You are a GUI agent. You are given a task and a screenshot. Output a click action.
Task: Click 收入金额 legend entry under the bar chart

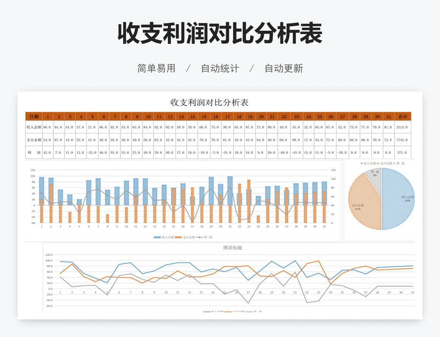click(164, 237)
